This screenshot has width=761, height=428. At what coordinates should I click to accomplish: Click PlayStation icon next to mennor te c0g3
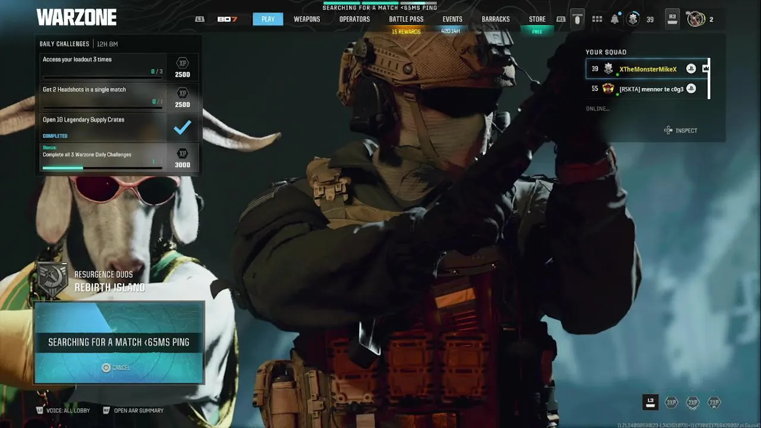coord(691,89)
